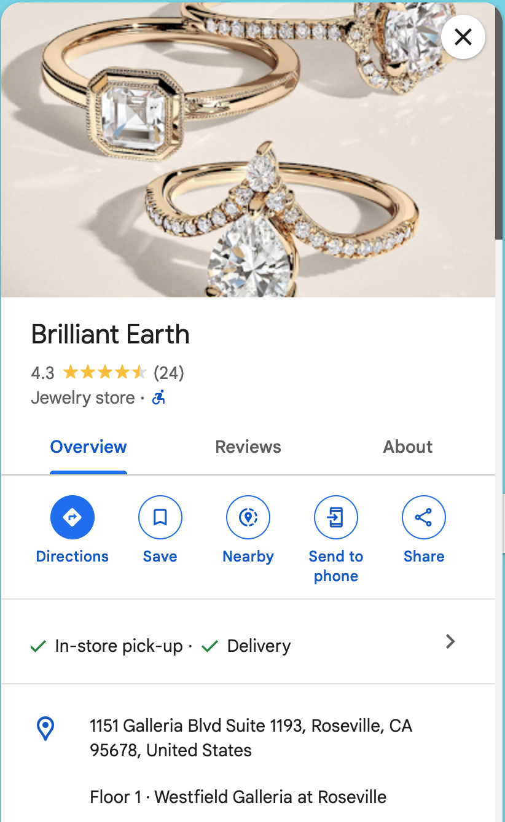
Task: Click the Nearby search icon
Action: (x=248, y=518)
